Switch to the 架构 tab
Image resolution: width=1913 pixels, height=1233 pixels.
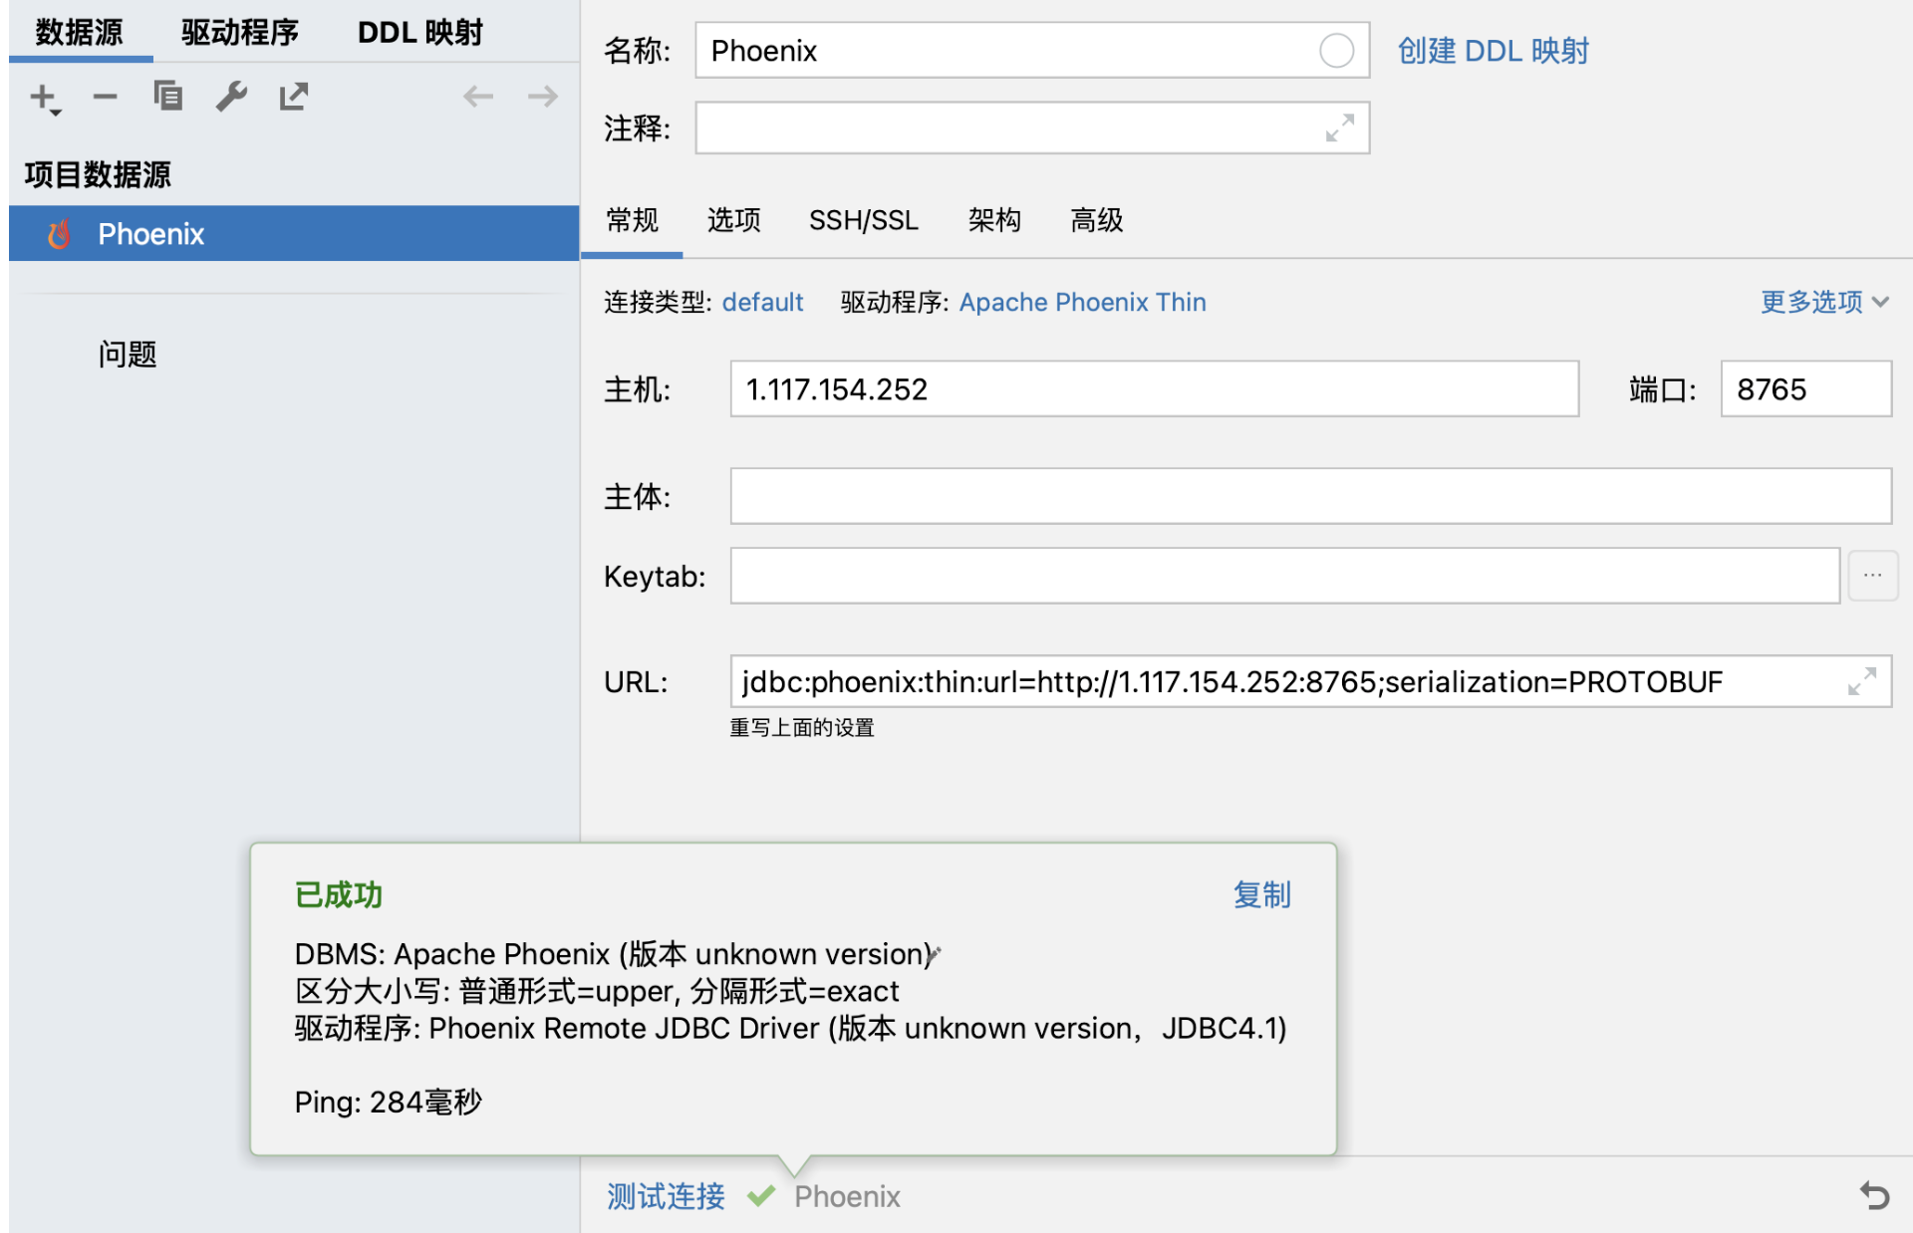coord(994,220)
